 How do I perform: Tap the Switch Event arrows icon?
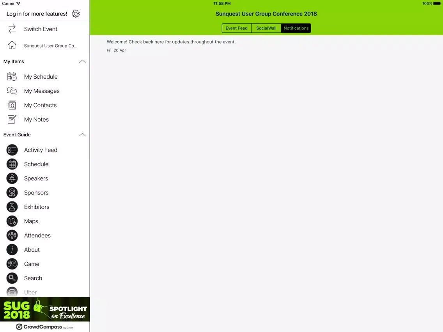[x=12, y=29]
